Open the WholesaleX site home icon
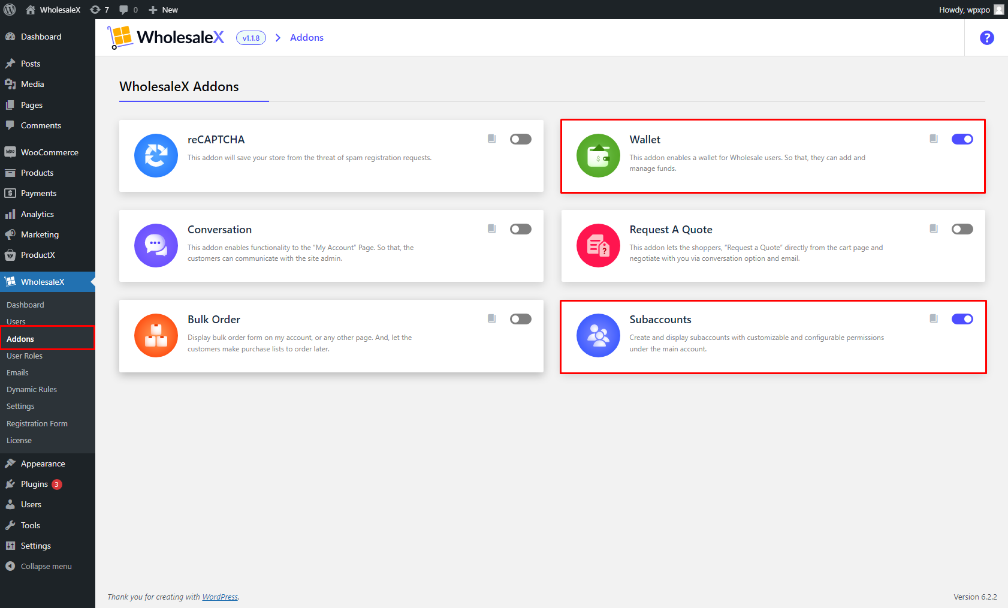 [31, 10]
